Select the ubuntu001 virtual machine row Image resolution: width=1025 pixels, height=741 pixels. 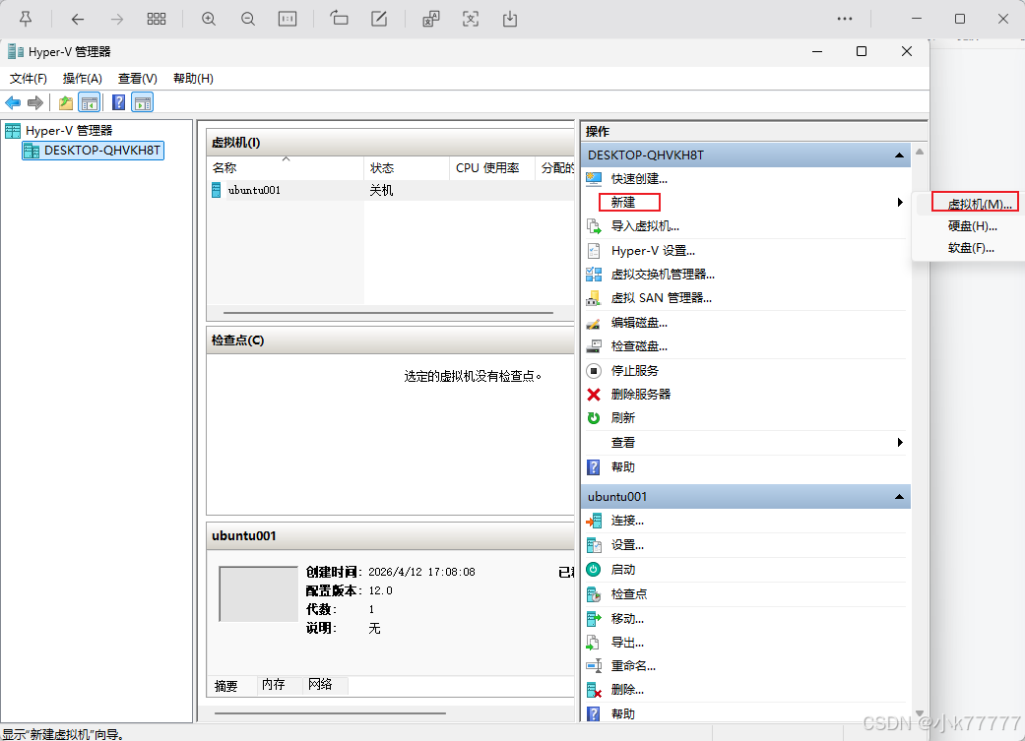[x=390, y=190]
